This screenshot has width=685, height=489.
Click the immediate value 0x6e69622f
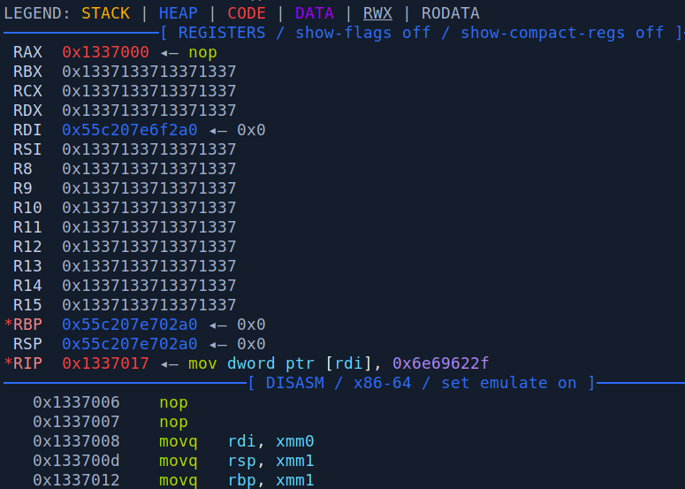pos(441,363)
